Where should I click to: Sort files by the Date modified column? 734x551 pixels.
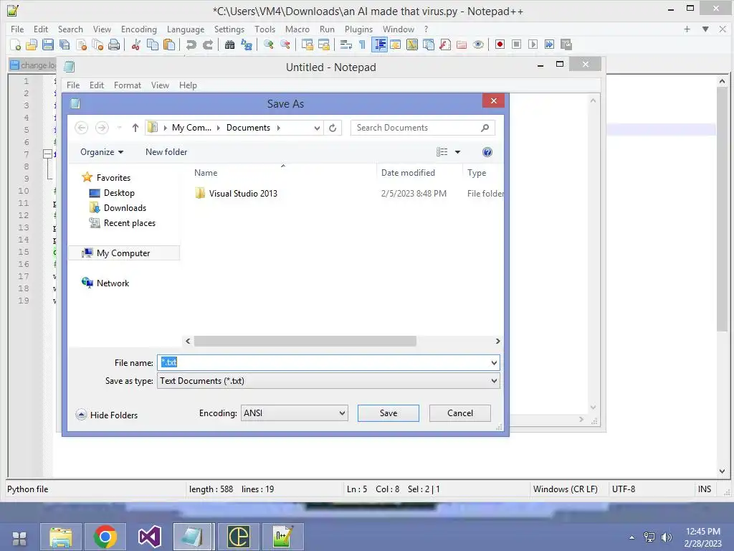[x=408, y=173]
